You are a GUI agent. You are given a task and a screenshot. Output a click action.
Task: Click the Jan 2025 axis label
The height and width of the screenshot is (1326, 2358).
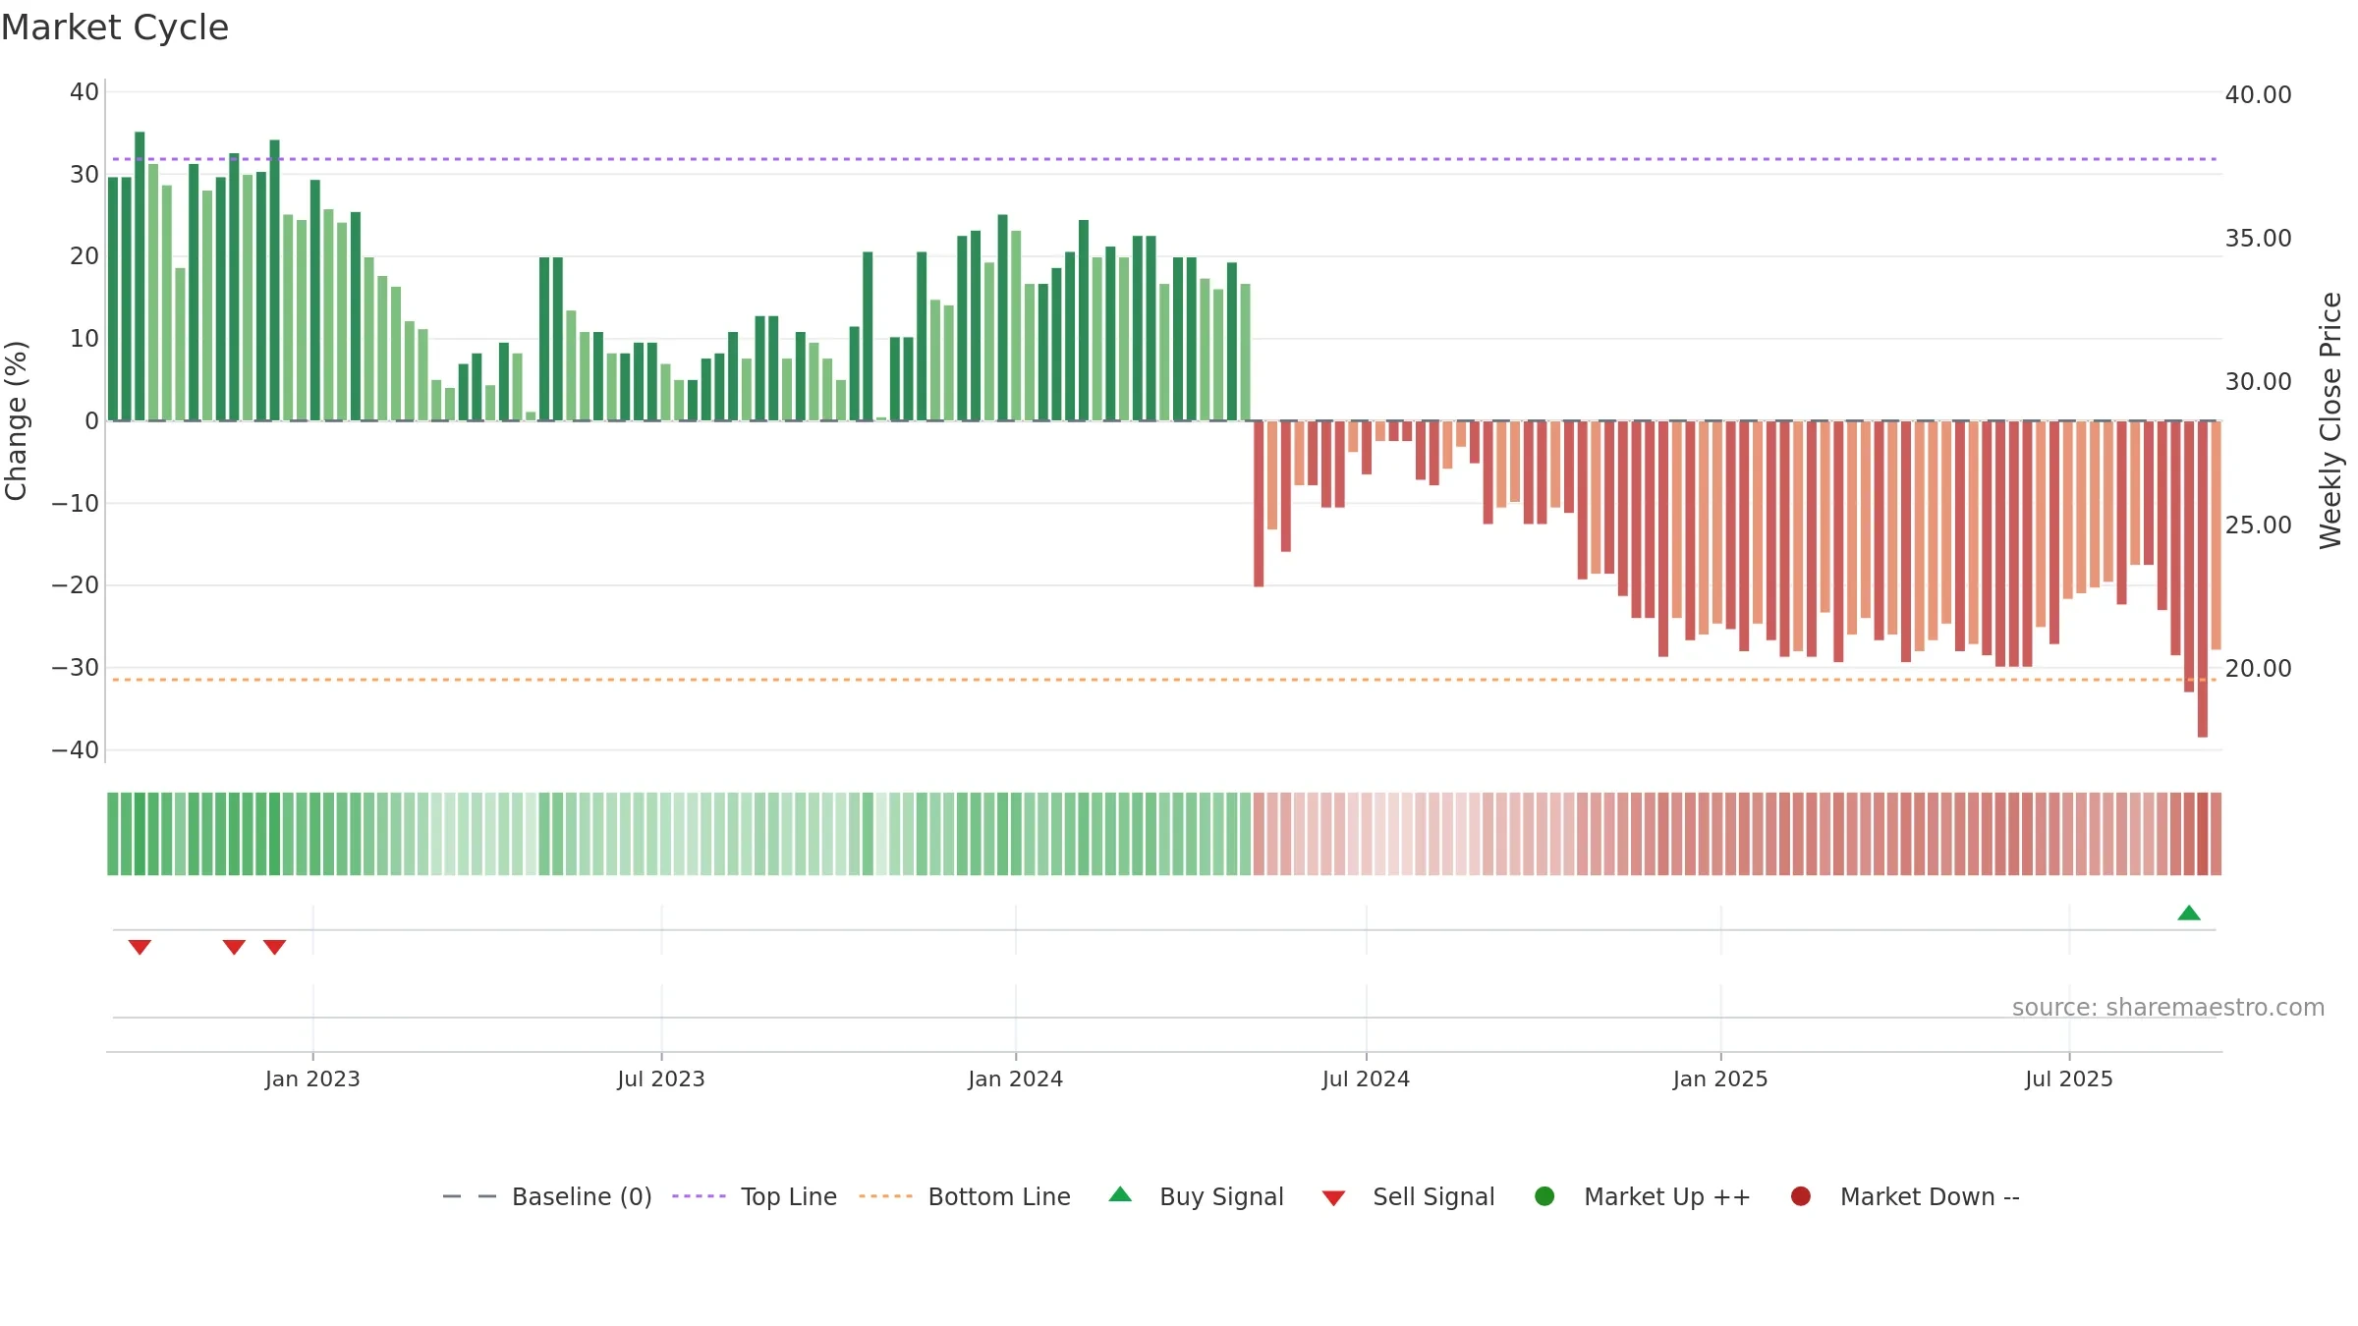coord(1720,1078)
